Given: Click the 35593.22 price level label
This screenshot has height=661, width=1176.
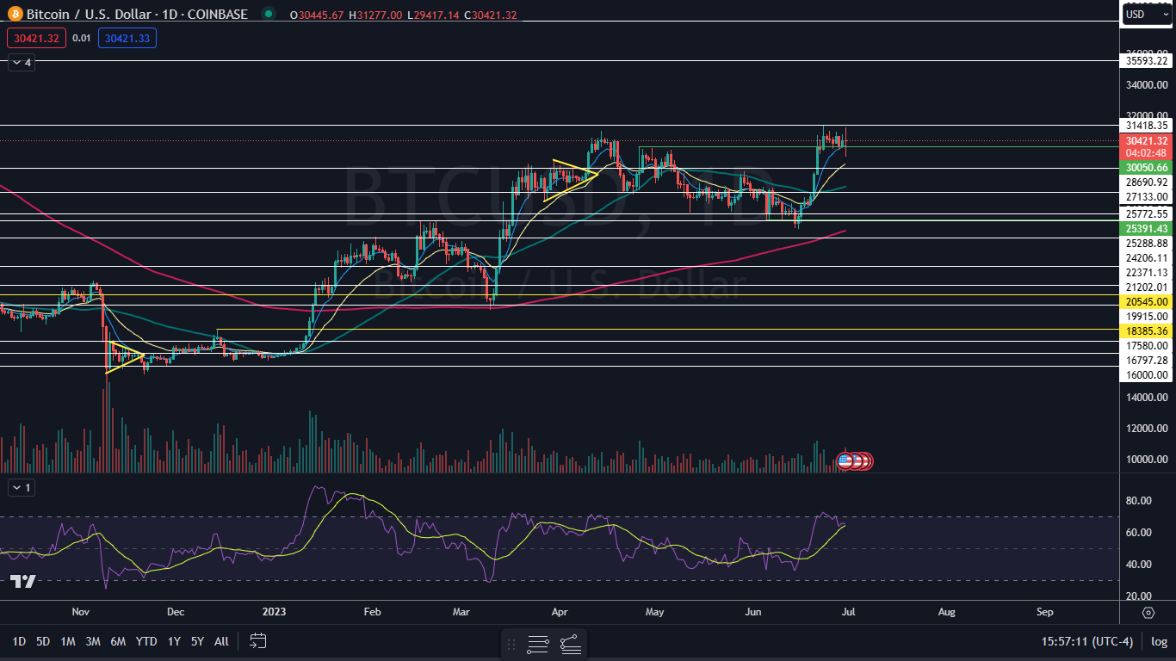Looking at the screenshot, I should click(1147, 60).
